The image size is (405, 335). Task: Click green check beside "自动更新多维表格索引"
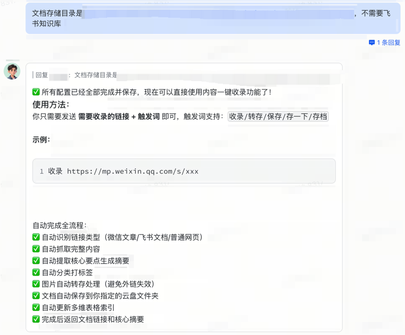tap(36, 308)
